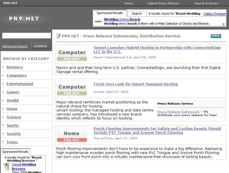Open the Computers category link
229x173 pixels.
click(x=17, y=76)
